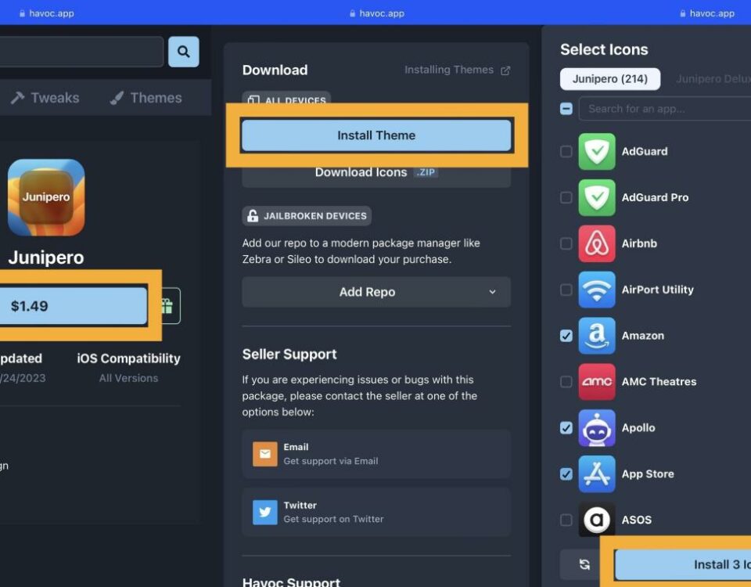Click the Tweaks hammer icon
This screenshot has width=751, height=587.
[x=18, y=98]
